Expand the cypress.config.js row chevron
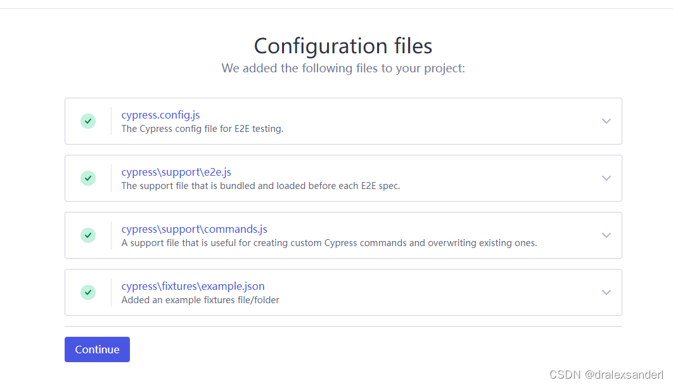The image size is (673, 385). (x=606, y=121)
